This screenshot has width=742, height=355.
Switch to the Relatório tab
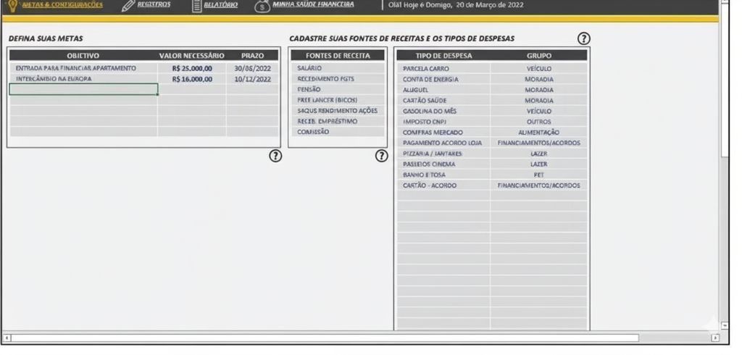(x=214, y=6)
